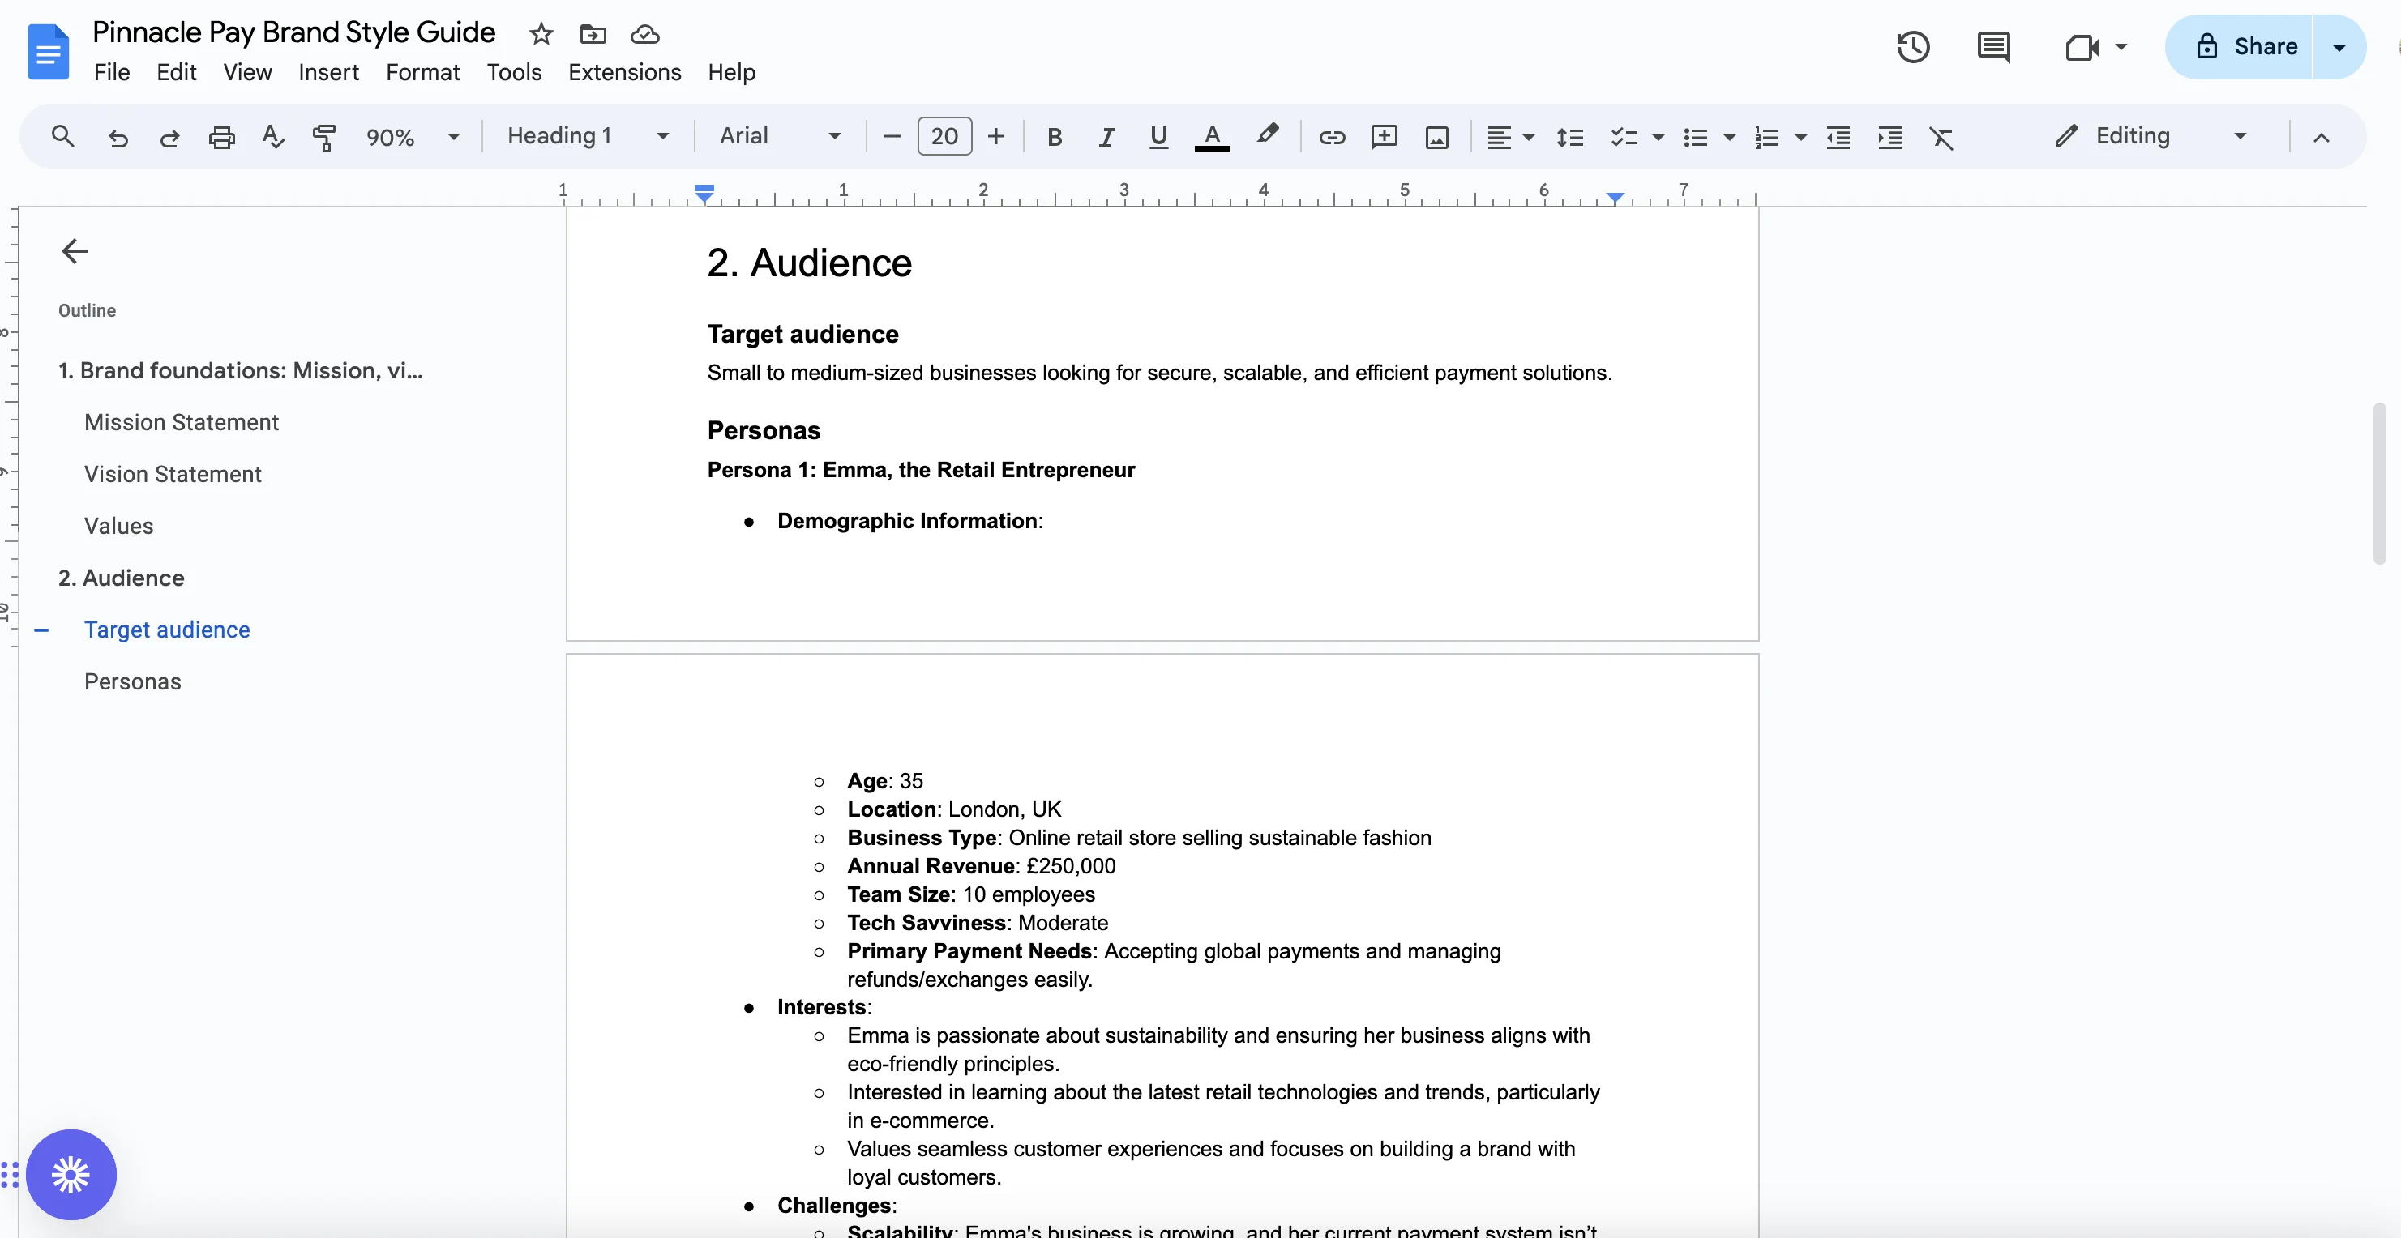Click the insert link icon
Screen dimensions: 2401x1238
click(x=1331, y=137)
